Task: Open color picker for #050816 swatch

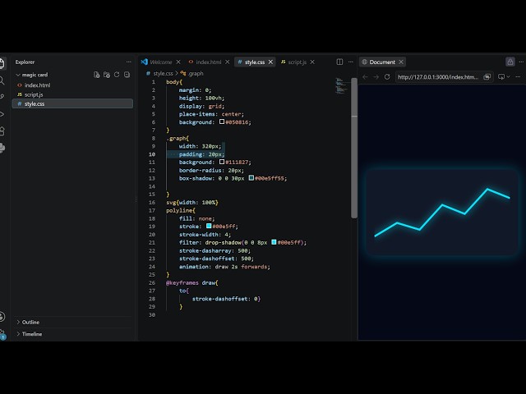Action: (x=222, y=122)
